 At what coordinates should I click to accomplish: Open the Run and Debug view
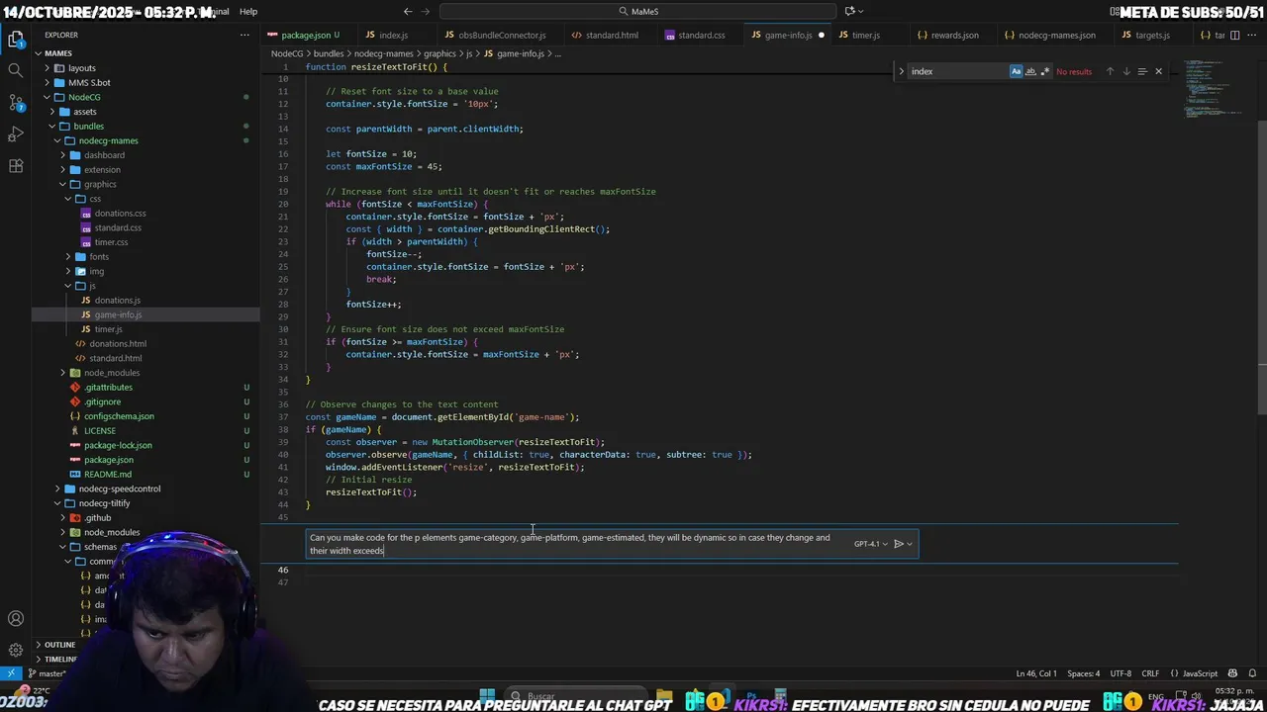click(x=16, y=134)
